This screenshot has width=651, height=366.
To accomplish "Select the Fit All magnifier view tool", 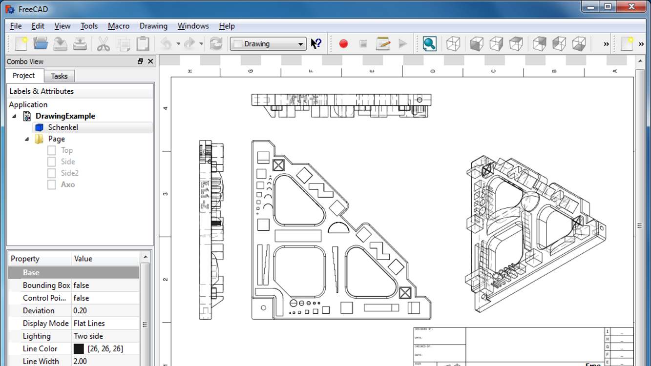I will click(430, 43).
